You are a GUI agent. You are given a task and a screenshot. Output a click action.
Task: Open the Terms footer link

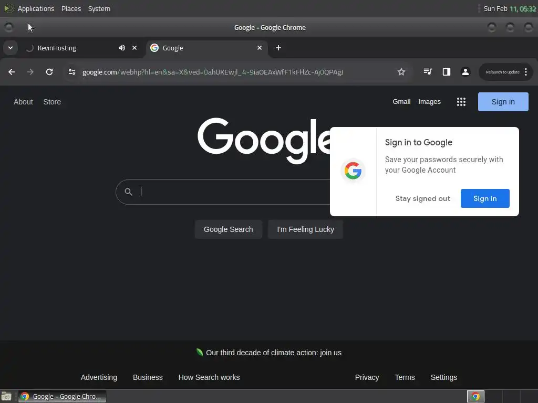(x=405, y=377)
